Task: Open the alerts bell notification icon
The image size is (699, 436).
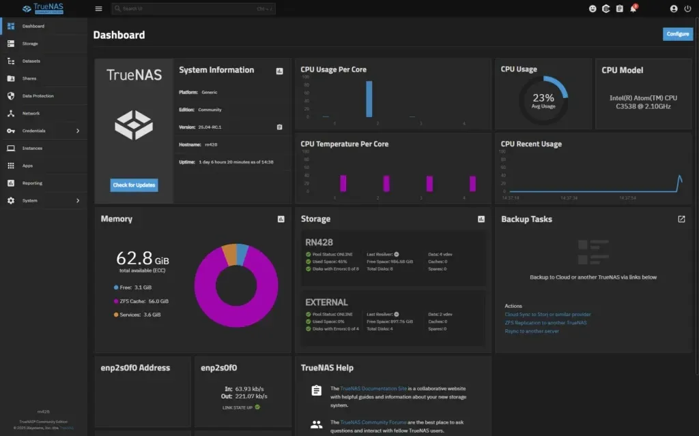Action: [x=633, y=9]
